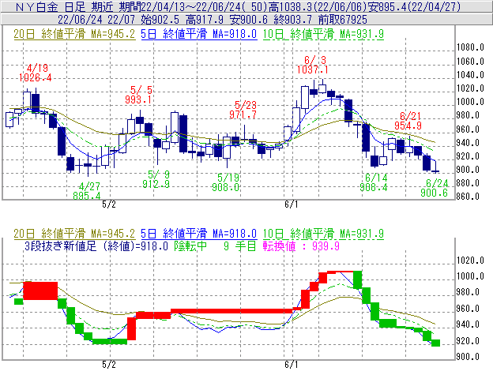The width and height of the screenshot is (493, 375).
Task: Click the 3段抜き新値足 (終値)=918.0 label
Action: click(x=96, y=246)
